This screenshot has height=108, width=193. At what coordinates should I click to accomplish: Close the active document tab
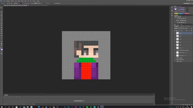(x=28, y=5)
